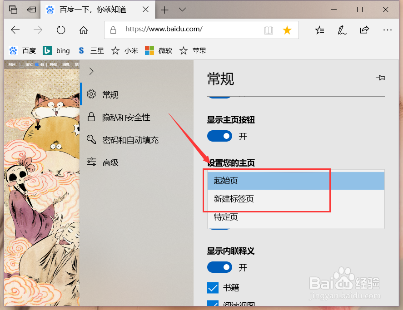This screenshot has height=310, width=403.
Task: Choose 起始页 from homepage dropdown
Action: point(296,181)
